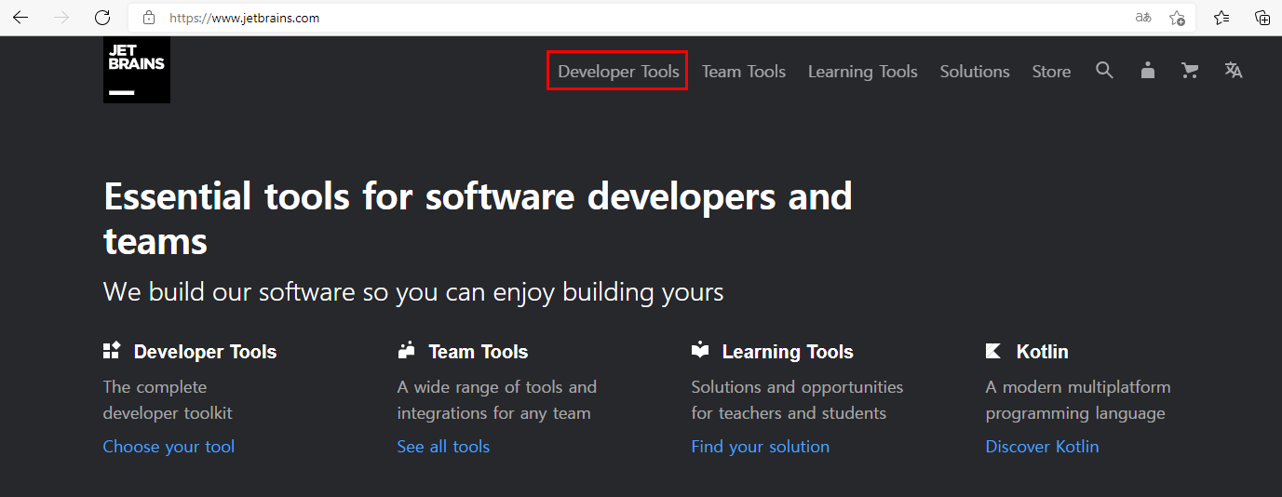1282x497 pixels.
Task: Follow the See all tools link
Action: (x=443, y=447)
